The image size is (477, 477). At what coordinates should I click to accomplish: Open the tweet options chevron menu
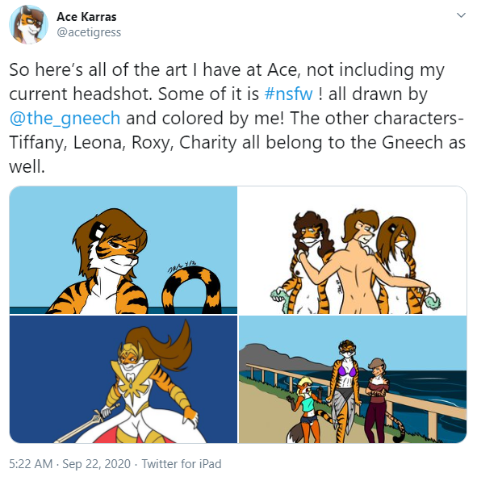pyautogui.click(x=461, y=15)
